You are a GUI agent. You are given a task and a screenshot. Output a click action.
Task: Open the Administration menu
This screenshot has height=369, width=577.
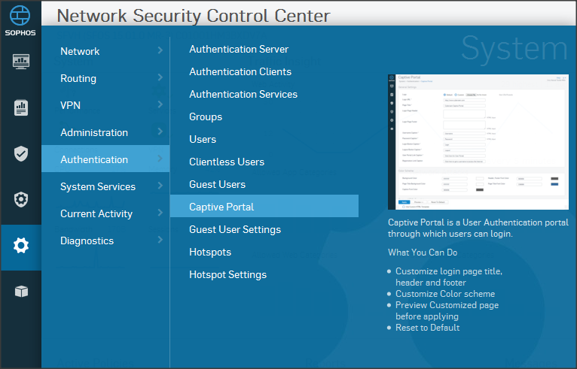[94, 132]
